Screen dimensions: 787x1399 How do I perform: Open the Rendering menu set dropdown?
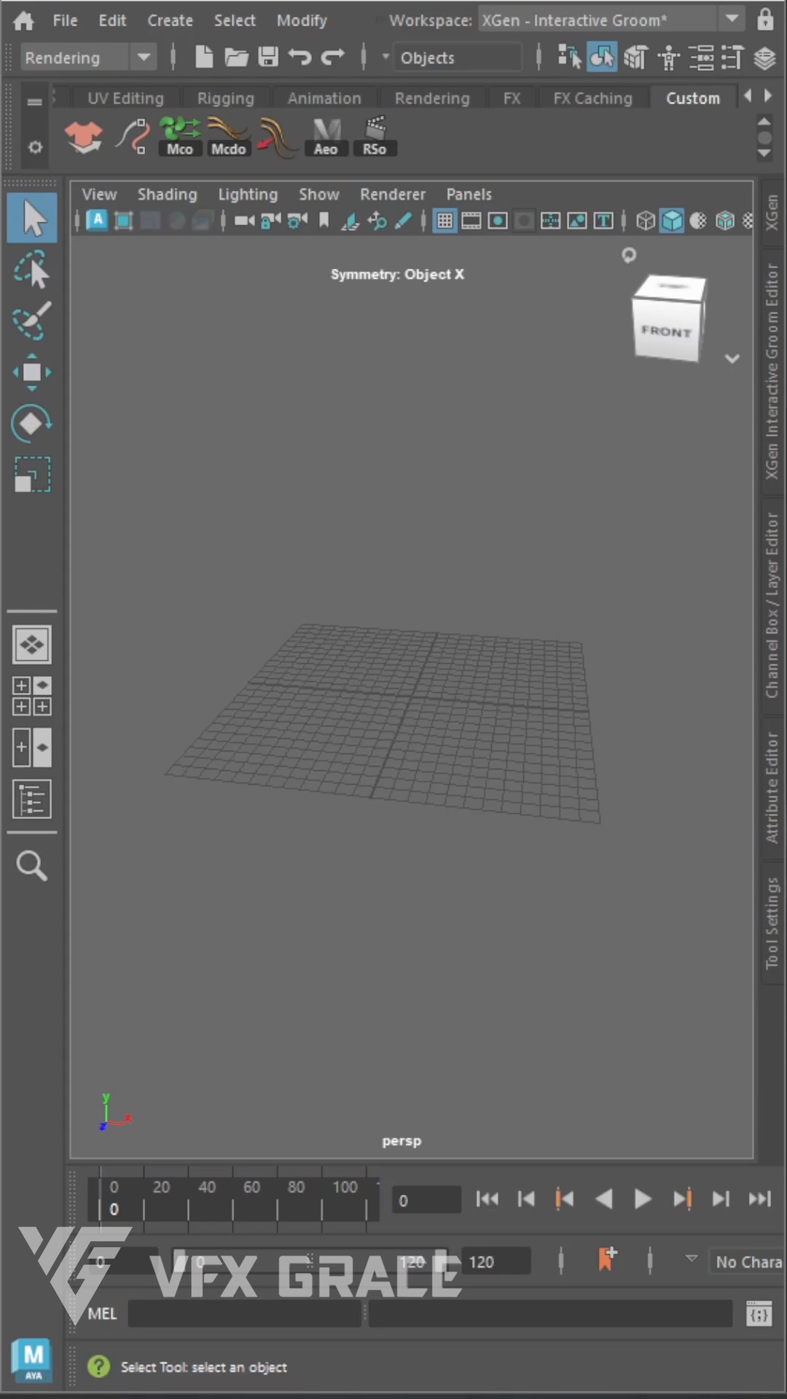pos(87,58)
